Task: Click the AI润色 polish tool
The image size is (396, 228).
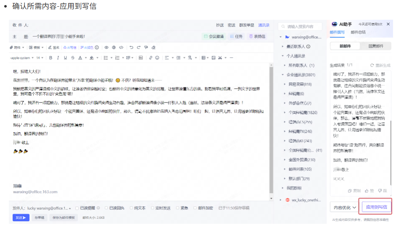Action: tap(87, 47)
